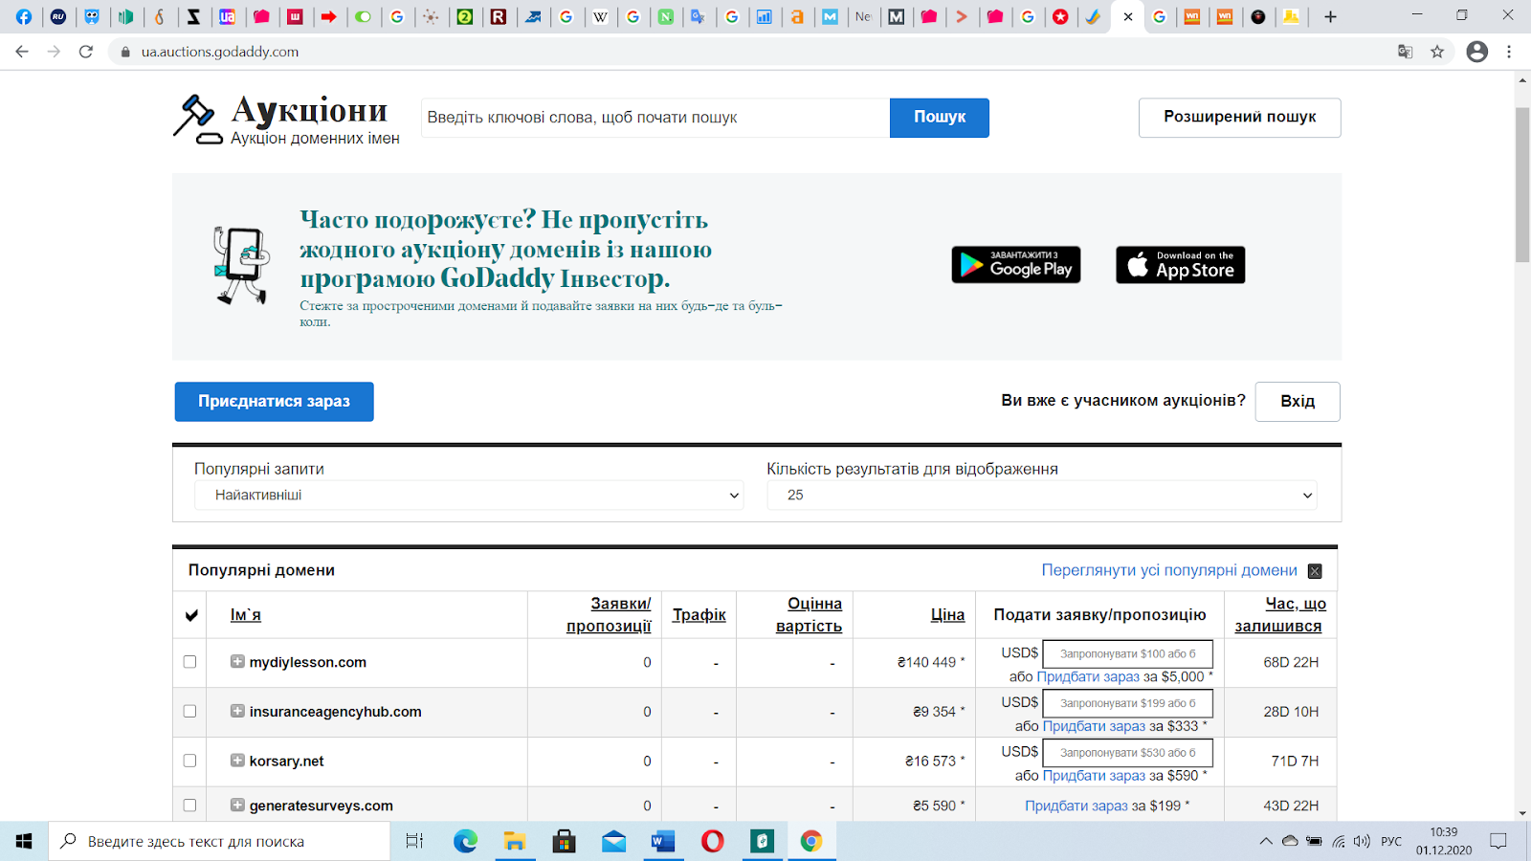
Task: Expand details for insuranceagencyhub.com
Action: tap(237, 711)
